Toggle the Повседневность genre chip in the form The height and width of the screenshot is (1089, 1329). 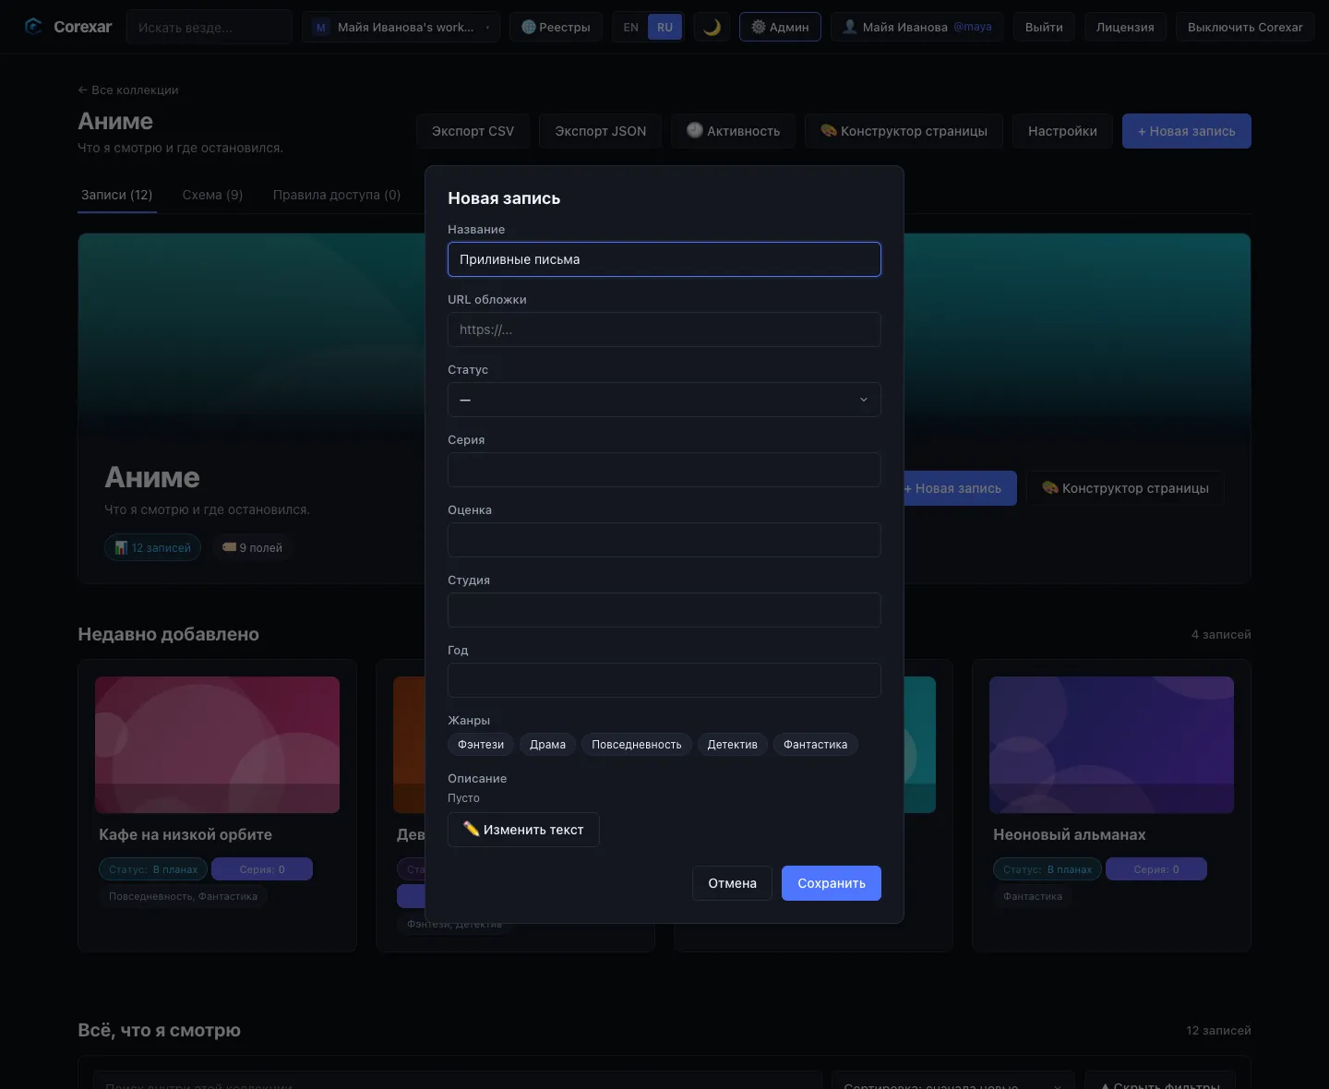pyautogui.click(x=637, y=745)
